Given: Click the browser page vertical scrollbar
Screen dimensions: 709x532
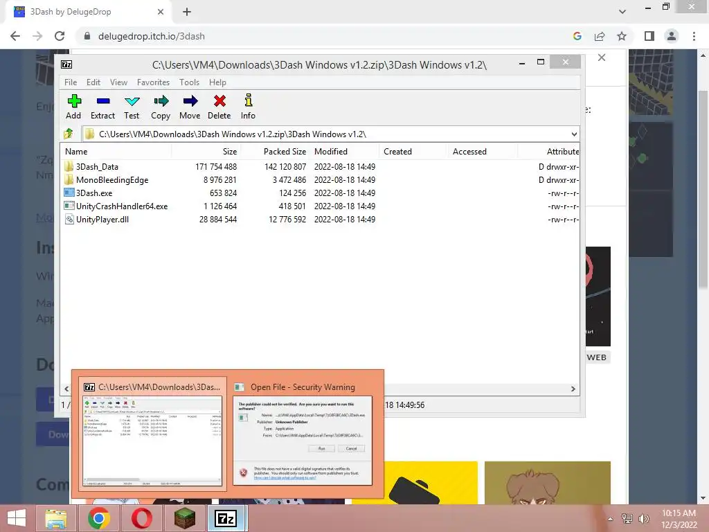Looking at the screenshot, I should (703, 189).
